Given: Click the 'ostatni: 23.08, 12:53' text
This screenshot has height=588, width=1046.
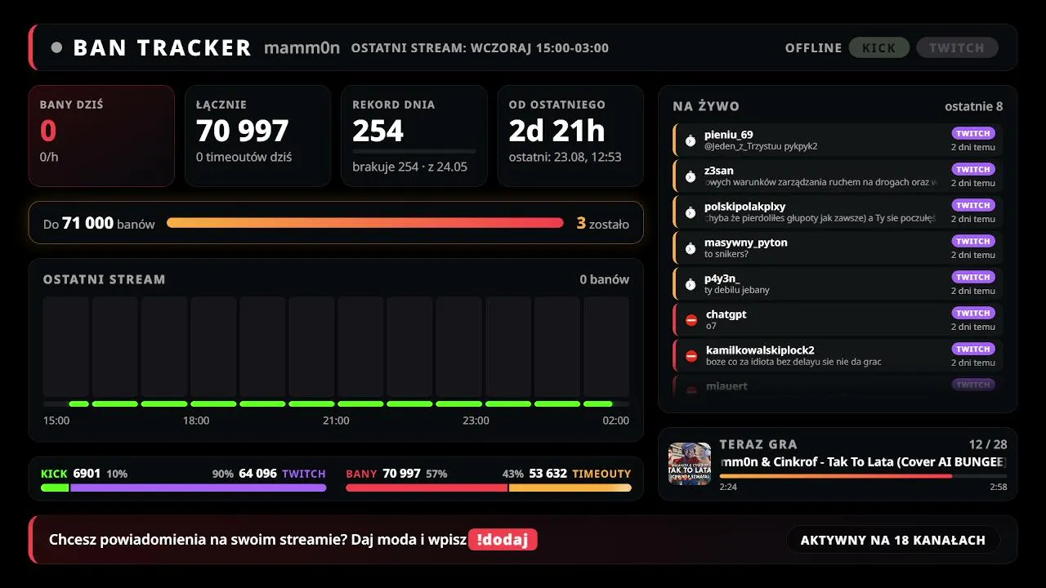Looking at the screenshot, I should click(565, 157).
